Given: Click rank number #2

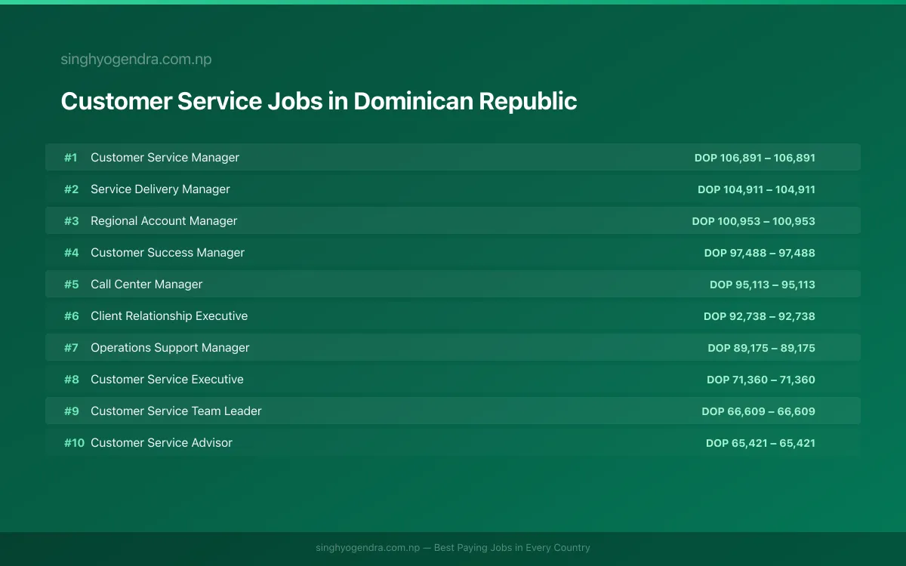Looking at the screenshot, I should coord(71,189).
